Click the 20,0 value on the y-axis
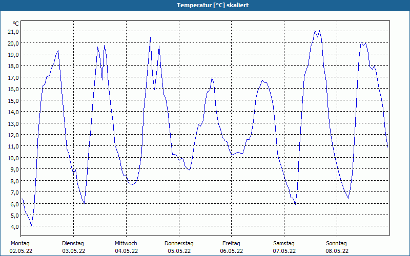410x256 pixels. pos(13,43)
